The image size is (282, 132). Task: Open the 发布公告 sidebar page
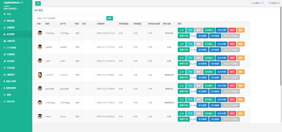click(x=16, y=101)
